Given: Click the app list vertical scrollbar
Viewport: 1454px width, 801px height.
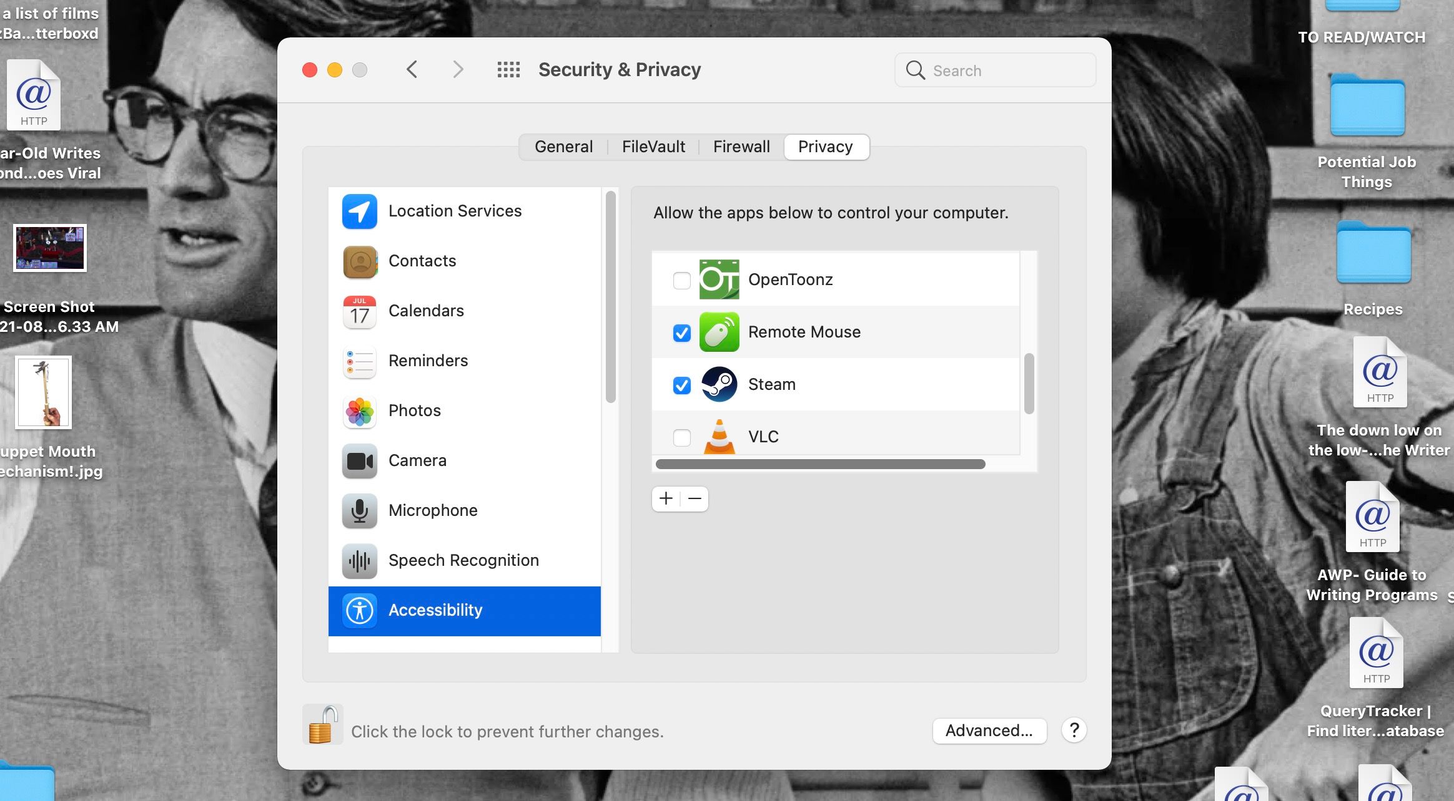Looking at the screenshot, I should [x=1029, y=384].
